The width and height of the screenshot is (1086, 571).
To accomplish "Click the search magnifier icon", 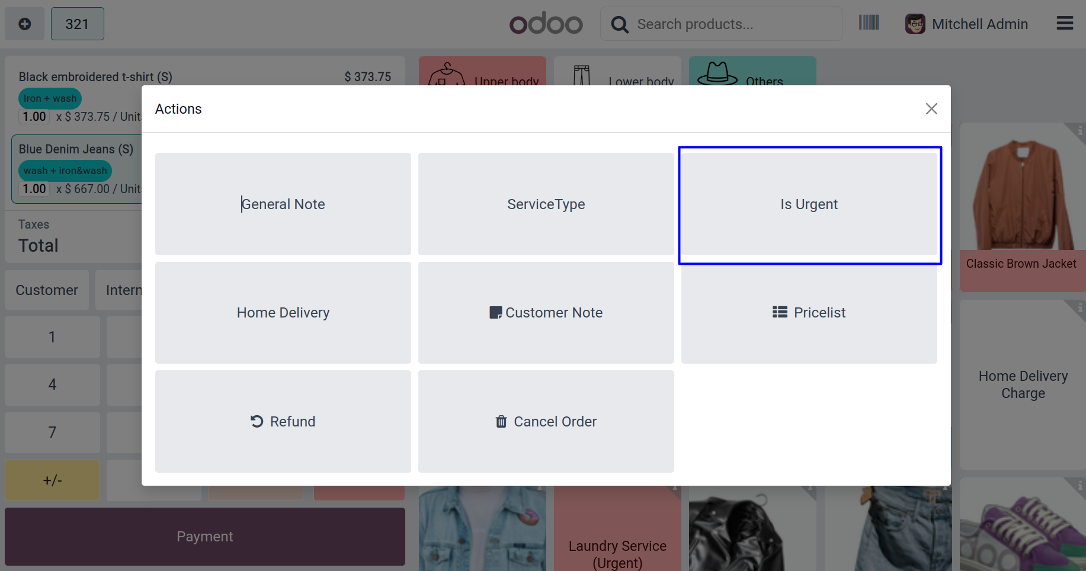I will (x=620, y=24).
